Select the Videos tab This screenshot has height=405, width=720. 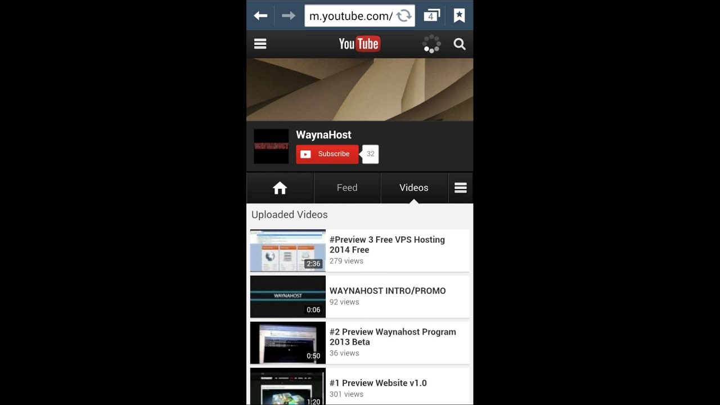click(414, 188)
